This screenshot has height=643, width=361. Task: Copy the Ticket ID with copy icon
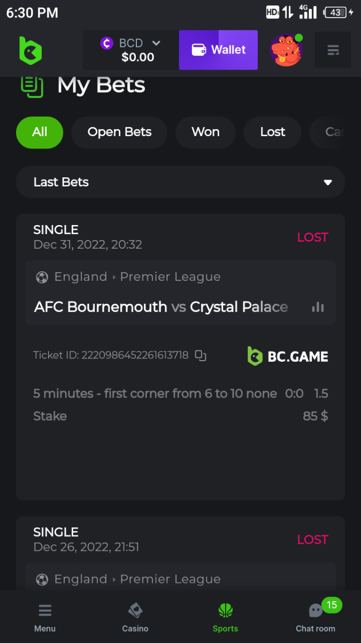pos(201,355)
